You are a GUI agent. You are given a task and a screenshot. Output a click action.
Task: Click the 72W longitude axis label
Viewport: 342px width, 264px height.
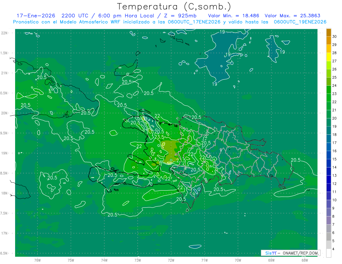[171, 260]
